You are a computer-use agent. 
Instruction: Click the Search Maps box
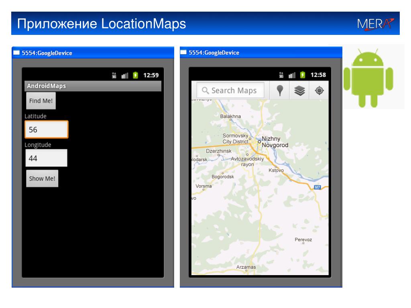[230, 90]
